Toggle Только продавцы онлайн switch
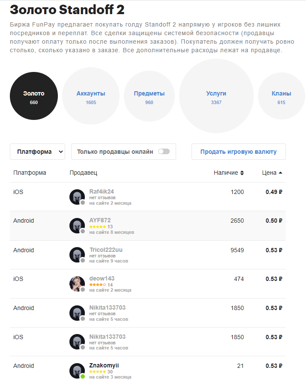The image size is (306, 385). [164, 152]
